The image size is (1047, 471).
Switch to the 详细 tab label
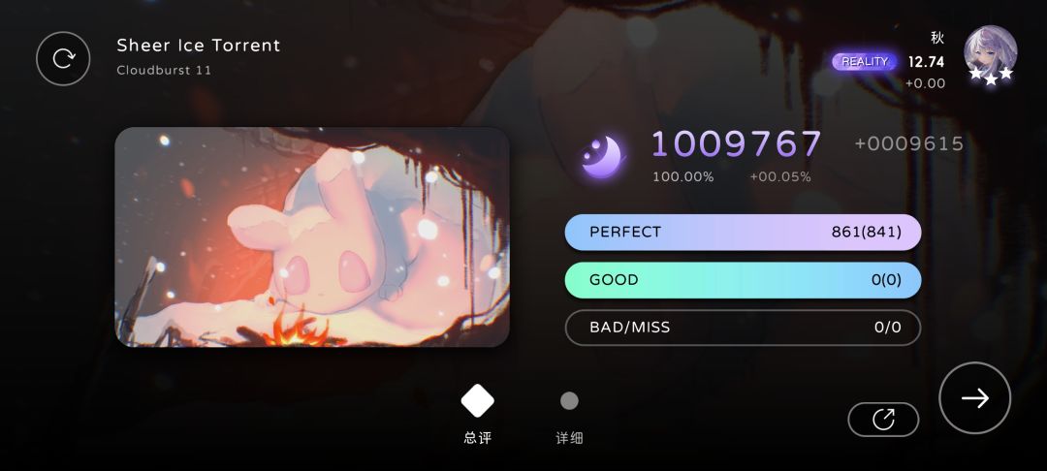(569, 438)
